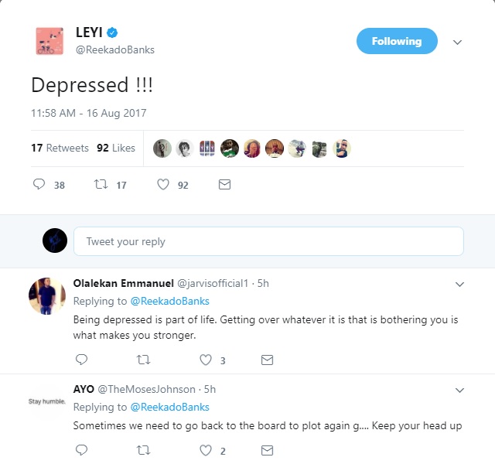Share AYO's reply via message envelope
The height and width of the screenshot is (464, 495).
267,450
